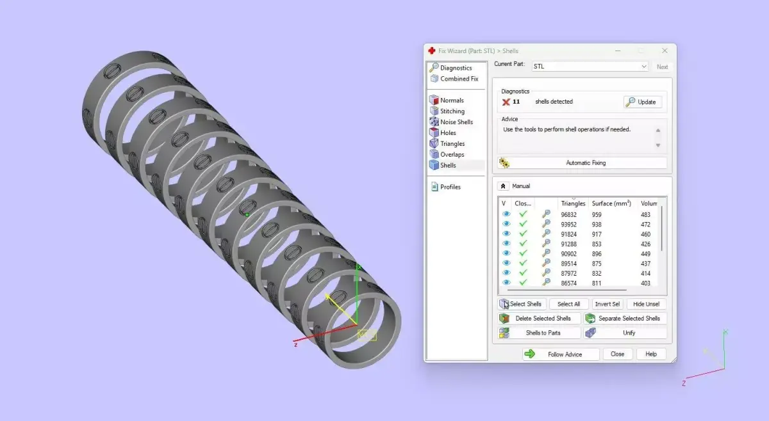This screenshot has width=769, height=421.
Task: Click the Fix Wizard red cross title icon
Action: (x=431, y=51)
